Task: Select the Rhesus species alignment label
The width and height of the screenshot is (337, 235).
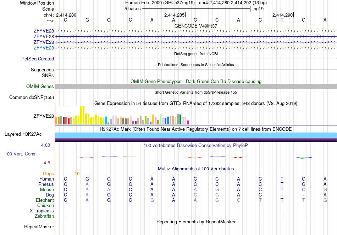Action: pyautogui.click(x=46, y=184)
